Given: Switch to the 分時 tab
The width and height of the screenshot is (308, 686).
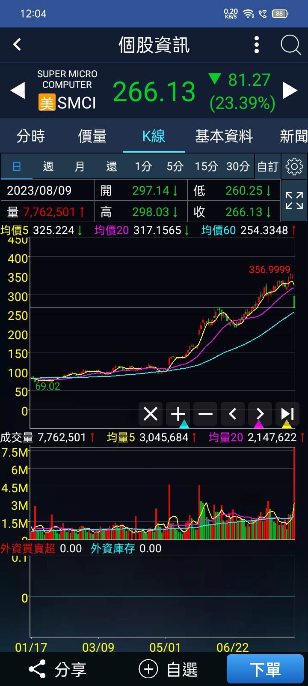Looking at the screenshot, I should pyautogui.click(x=31, y=136).
